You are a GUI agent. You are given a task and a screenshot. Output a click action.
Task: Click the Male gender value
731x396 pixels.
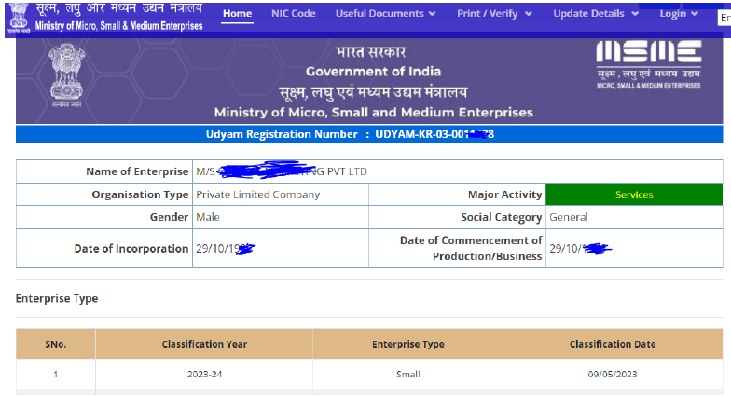208,217
